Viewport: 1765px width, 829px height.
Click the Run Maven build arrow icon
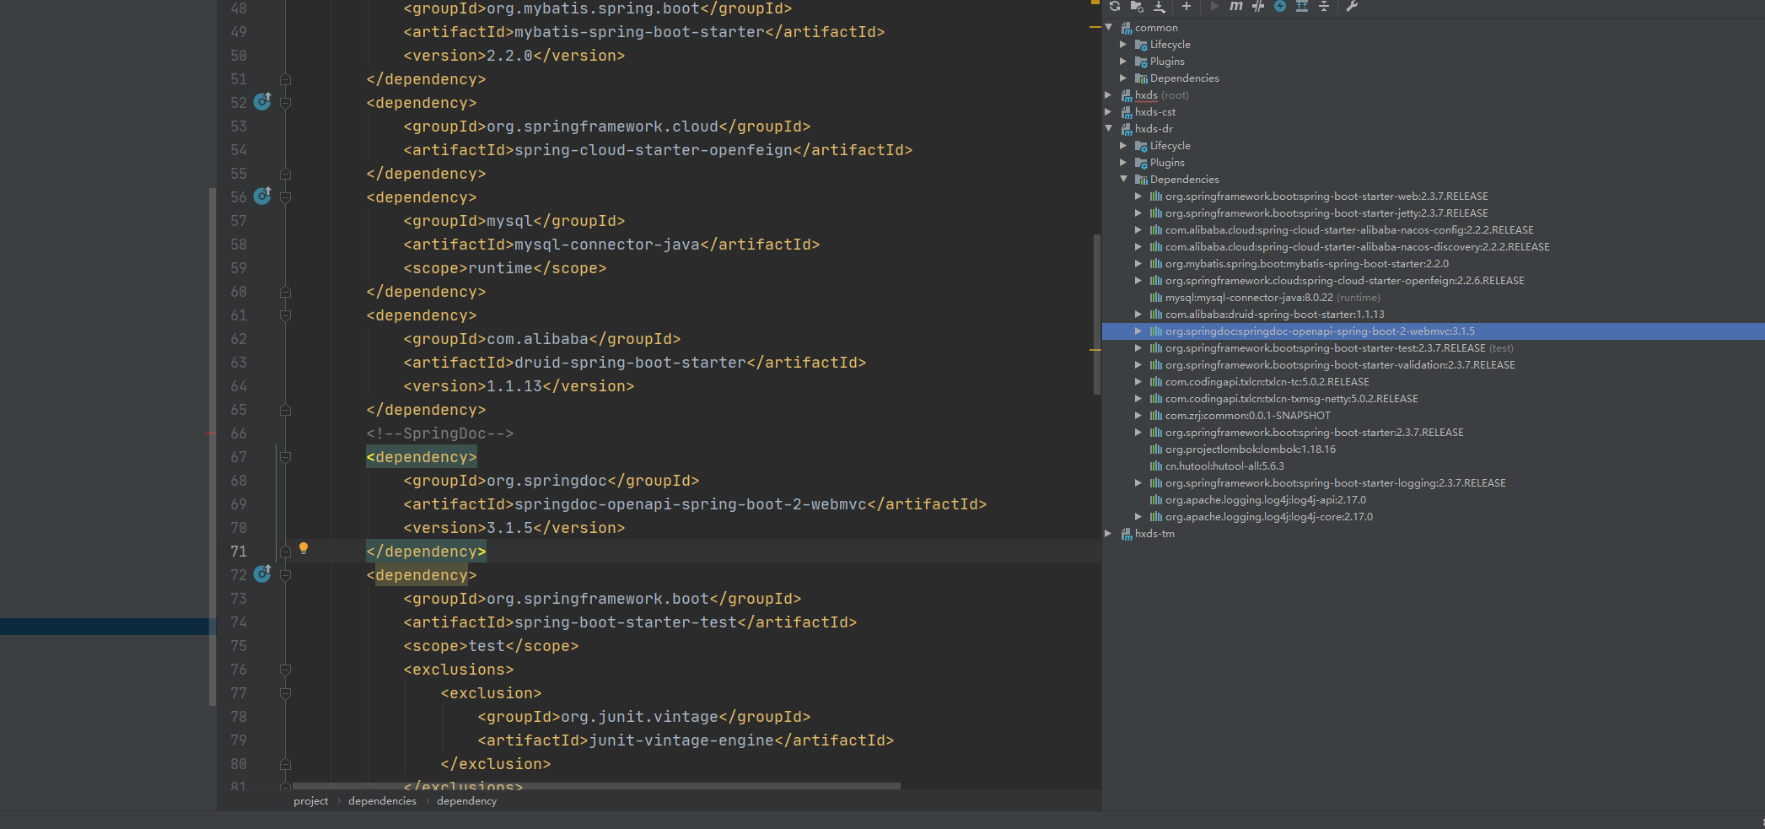point(1214,6)
